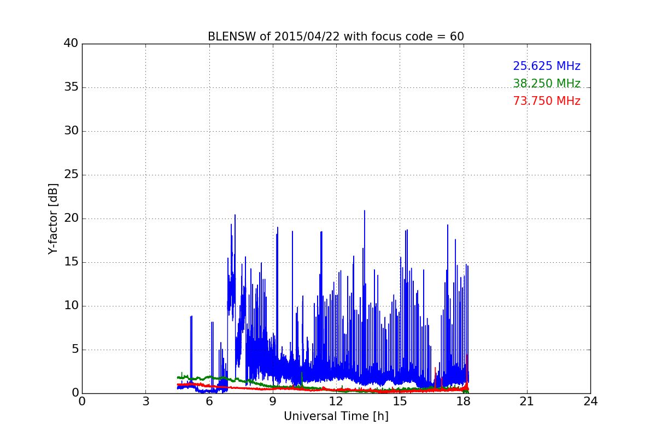Click the "Y-factor [dB]" axis label

53,218
